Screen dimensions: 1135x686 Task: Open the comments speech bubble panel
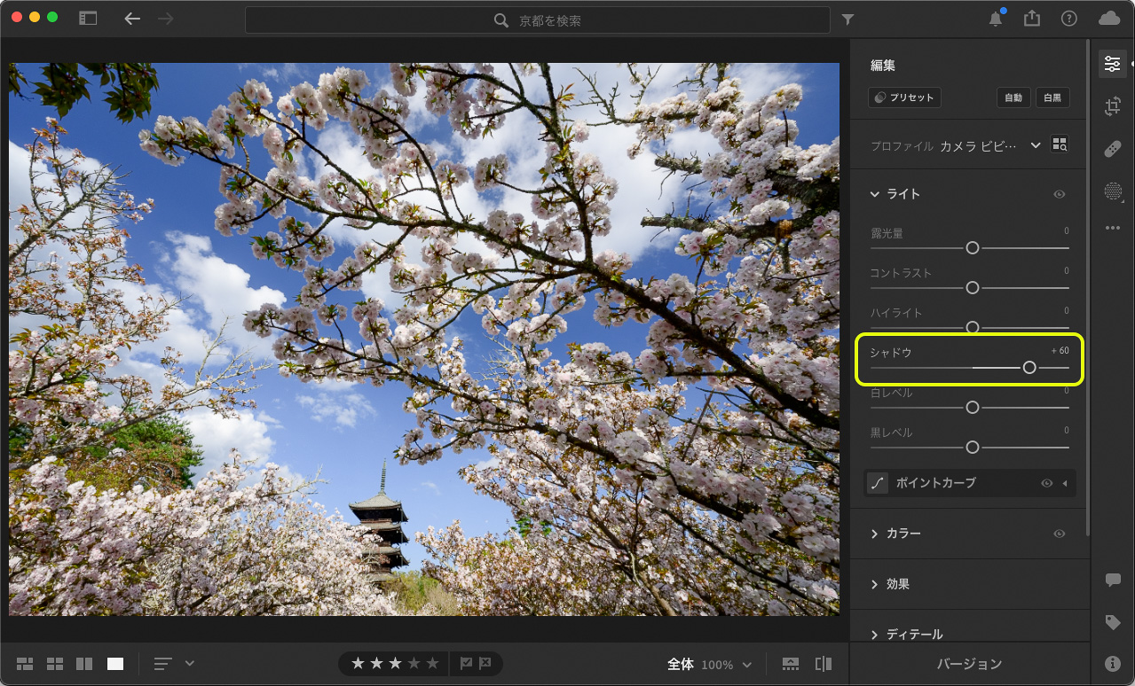(x=1113, y=581)
